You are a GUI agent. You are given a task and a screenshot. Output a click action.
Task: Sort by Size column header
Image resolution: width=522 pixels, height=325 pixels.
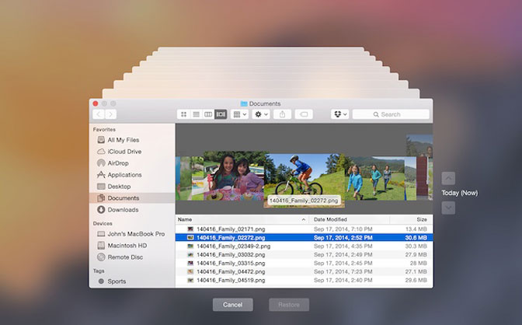412,219
